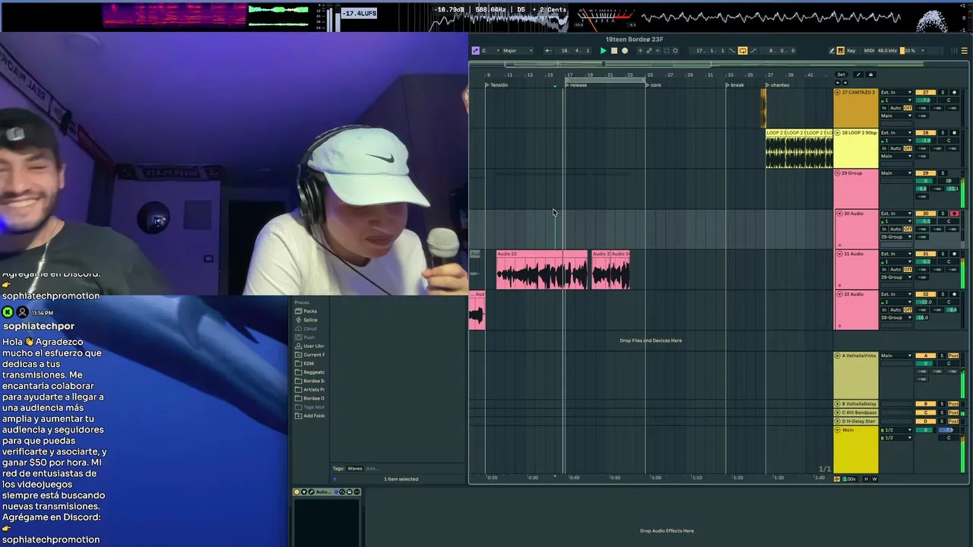Toggle the W button by the zoom field
973x547 pixels.
pyautogui.click(x=874, y=479)
